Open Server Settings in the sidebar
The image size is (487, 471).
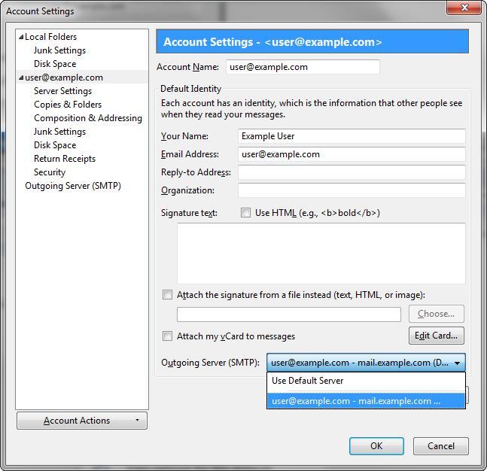pyautogui.click(x=62, y=91)
